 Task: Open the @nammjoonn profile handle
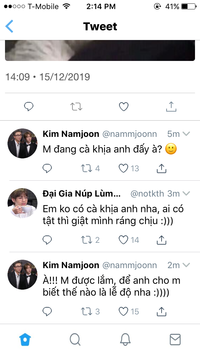[x=130, y=134]
